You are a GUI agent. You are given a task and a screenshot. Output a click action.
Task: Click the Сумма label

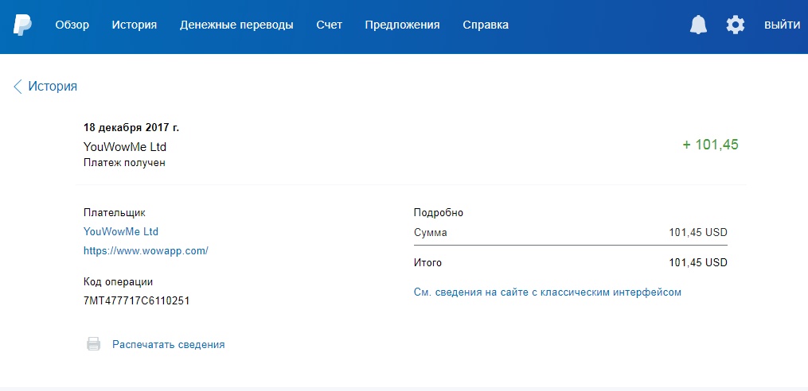click(431, 233)
